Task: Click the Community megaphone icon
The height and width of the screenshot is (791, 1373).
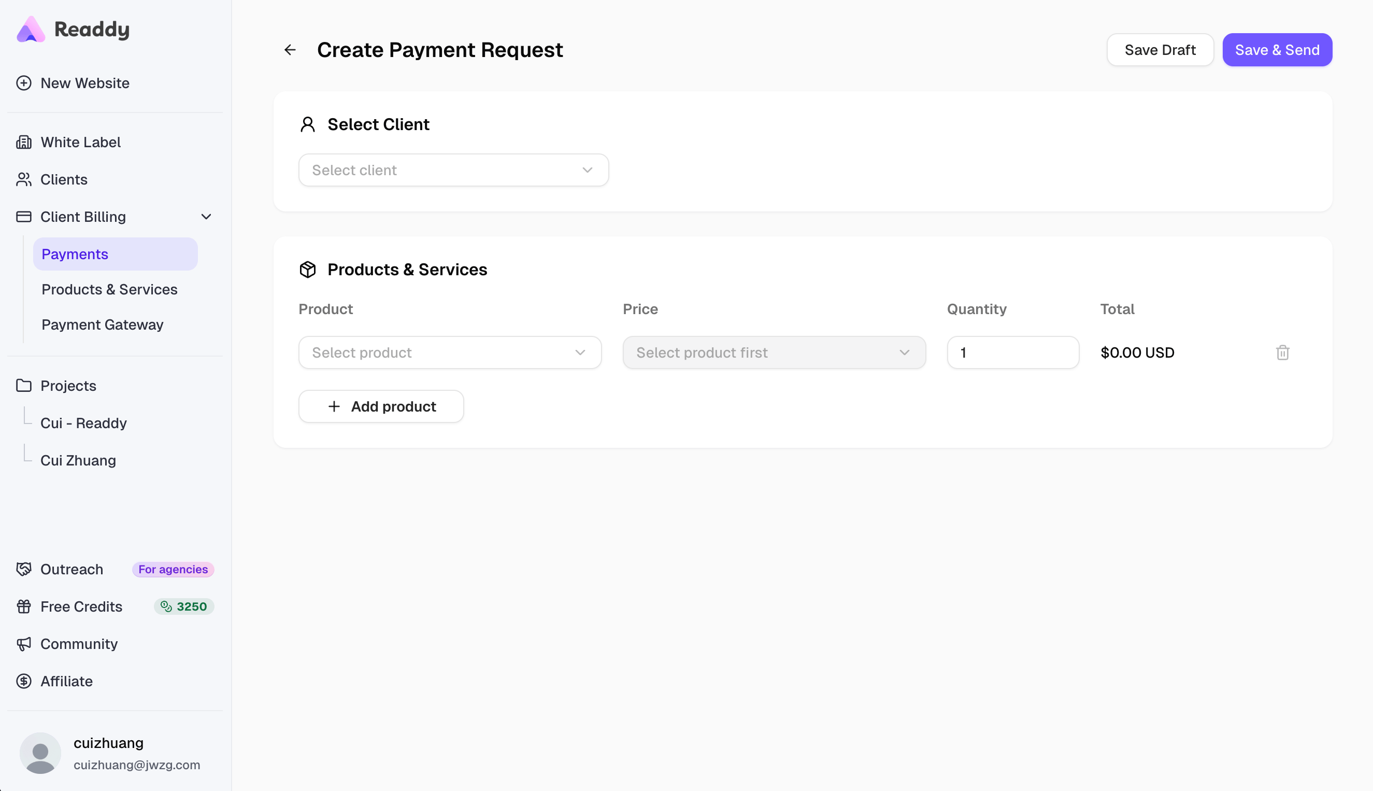Action: click(24, 644)
